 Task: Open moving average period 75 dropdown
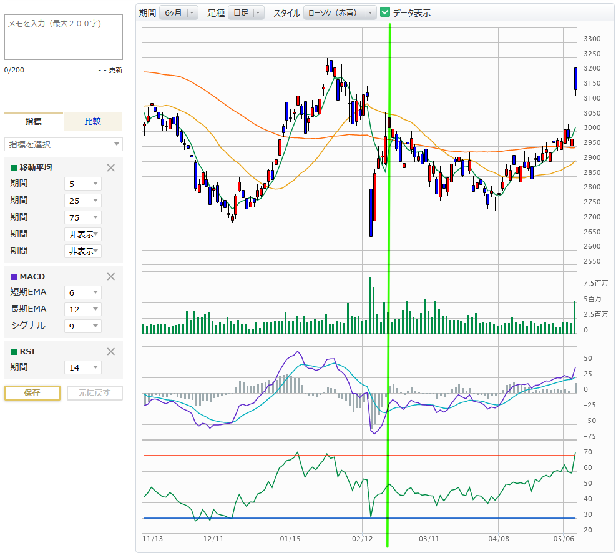pos(82,217)
